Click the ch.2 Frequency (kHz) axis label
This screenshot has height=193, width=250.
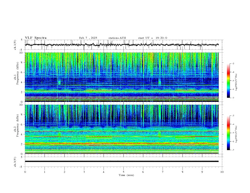[16, 125]
